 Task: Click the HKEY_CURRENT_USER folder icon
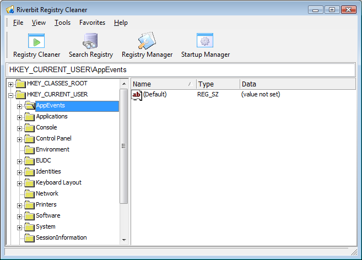(x=20, y=95)
